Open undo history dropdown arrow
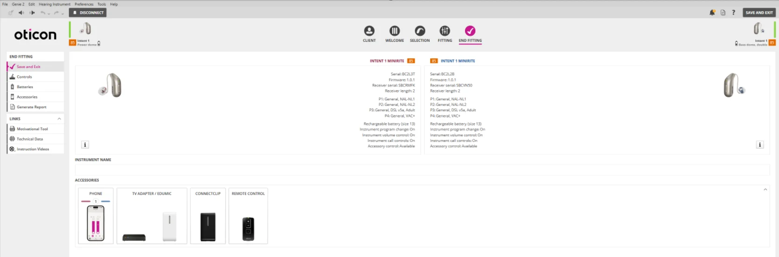The width and height of the screenshot is (779, 257). tap(49, 14)
